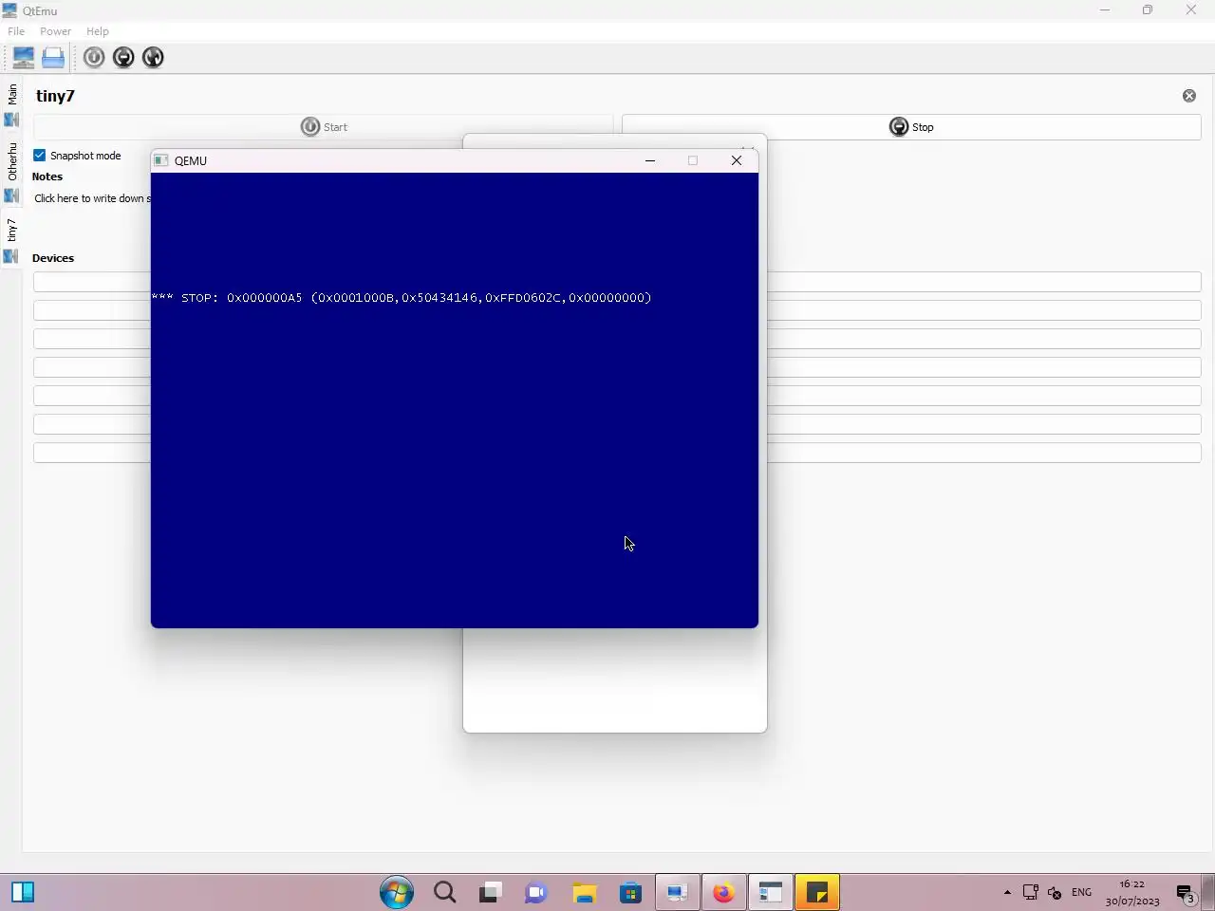The width and height of the screenshot is (1215, 911).
Task: Close the tiny7 machine tab
Action: point(1189,96)
